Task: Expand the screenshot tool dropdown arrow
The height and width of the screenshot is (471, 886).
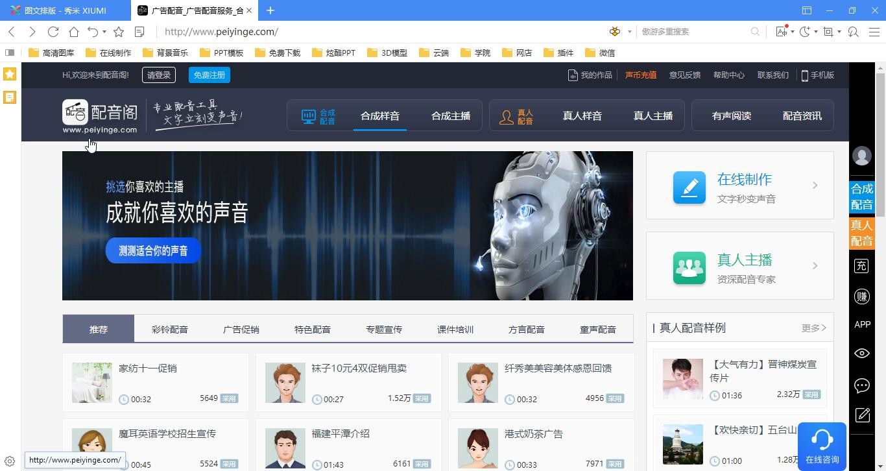Action: 839,32
